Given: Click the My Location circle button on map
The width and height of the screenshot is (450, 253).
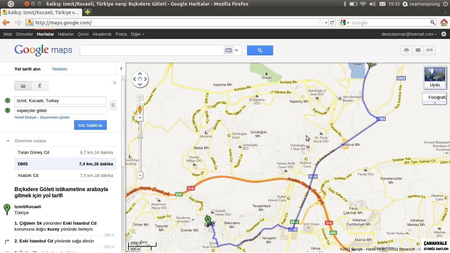Looking at the screenshot, I should click(x=140, y=98).
